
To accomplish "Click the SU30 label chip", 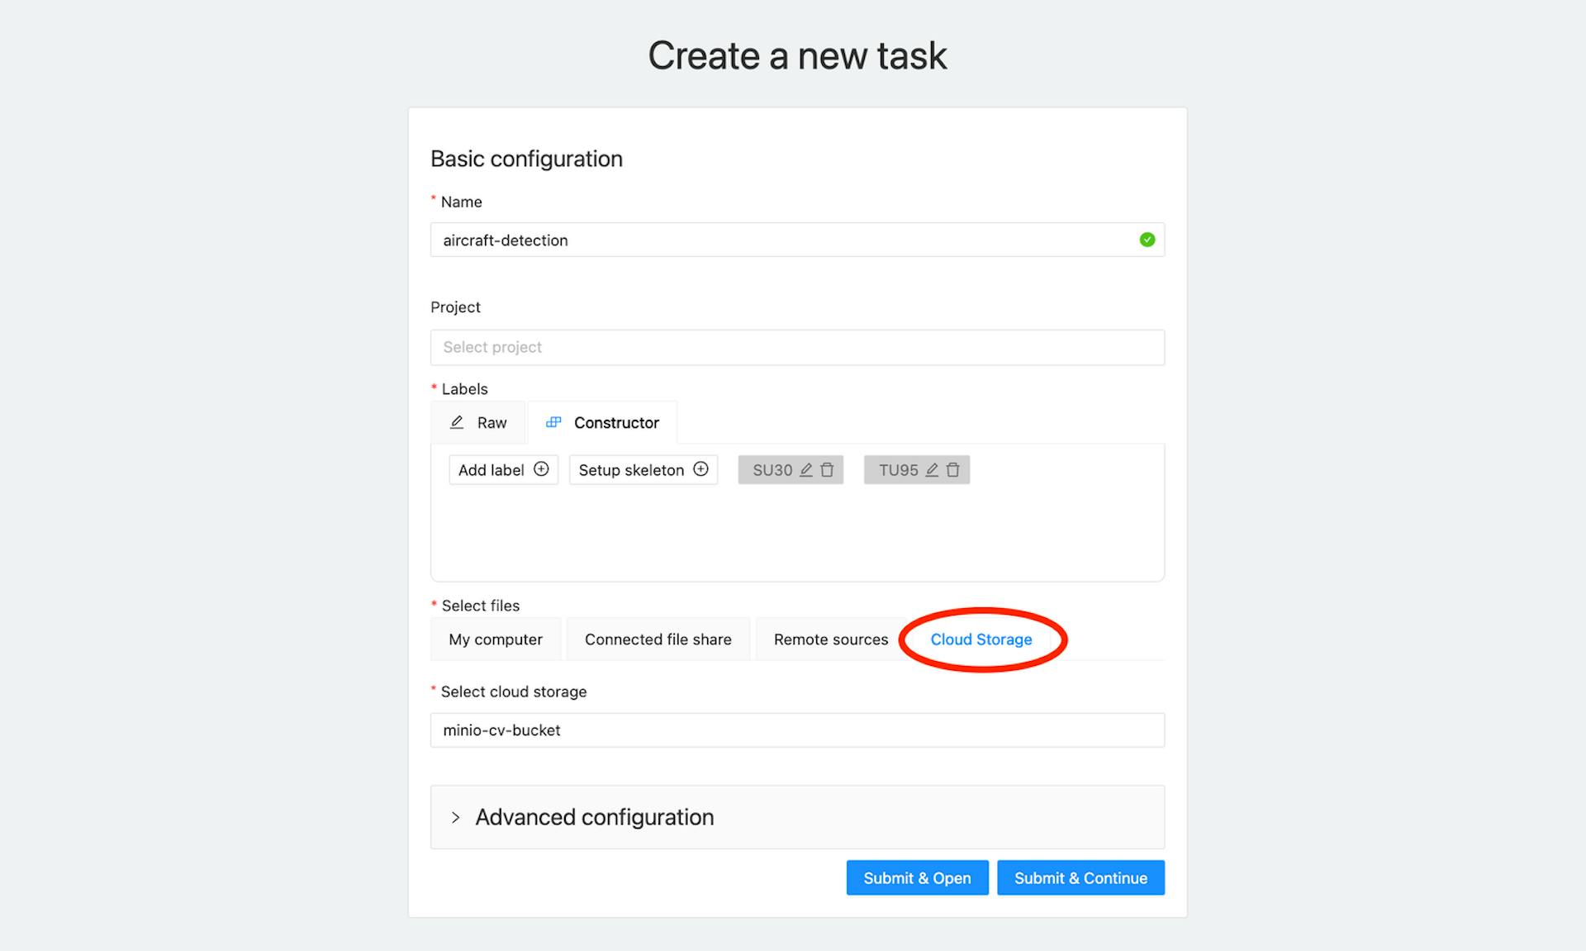I will point(772,470).
